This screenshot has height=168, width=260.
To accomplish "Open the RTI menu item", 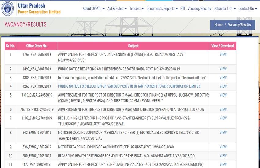I will [183, 9].
